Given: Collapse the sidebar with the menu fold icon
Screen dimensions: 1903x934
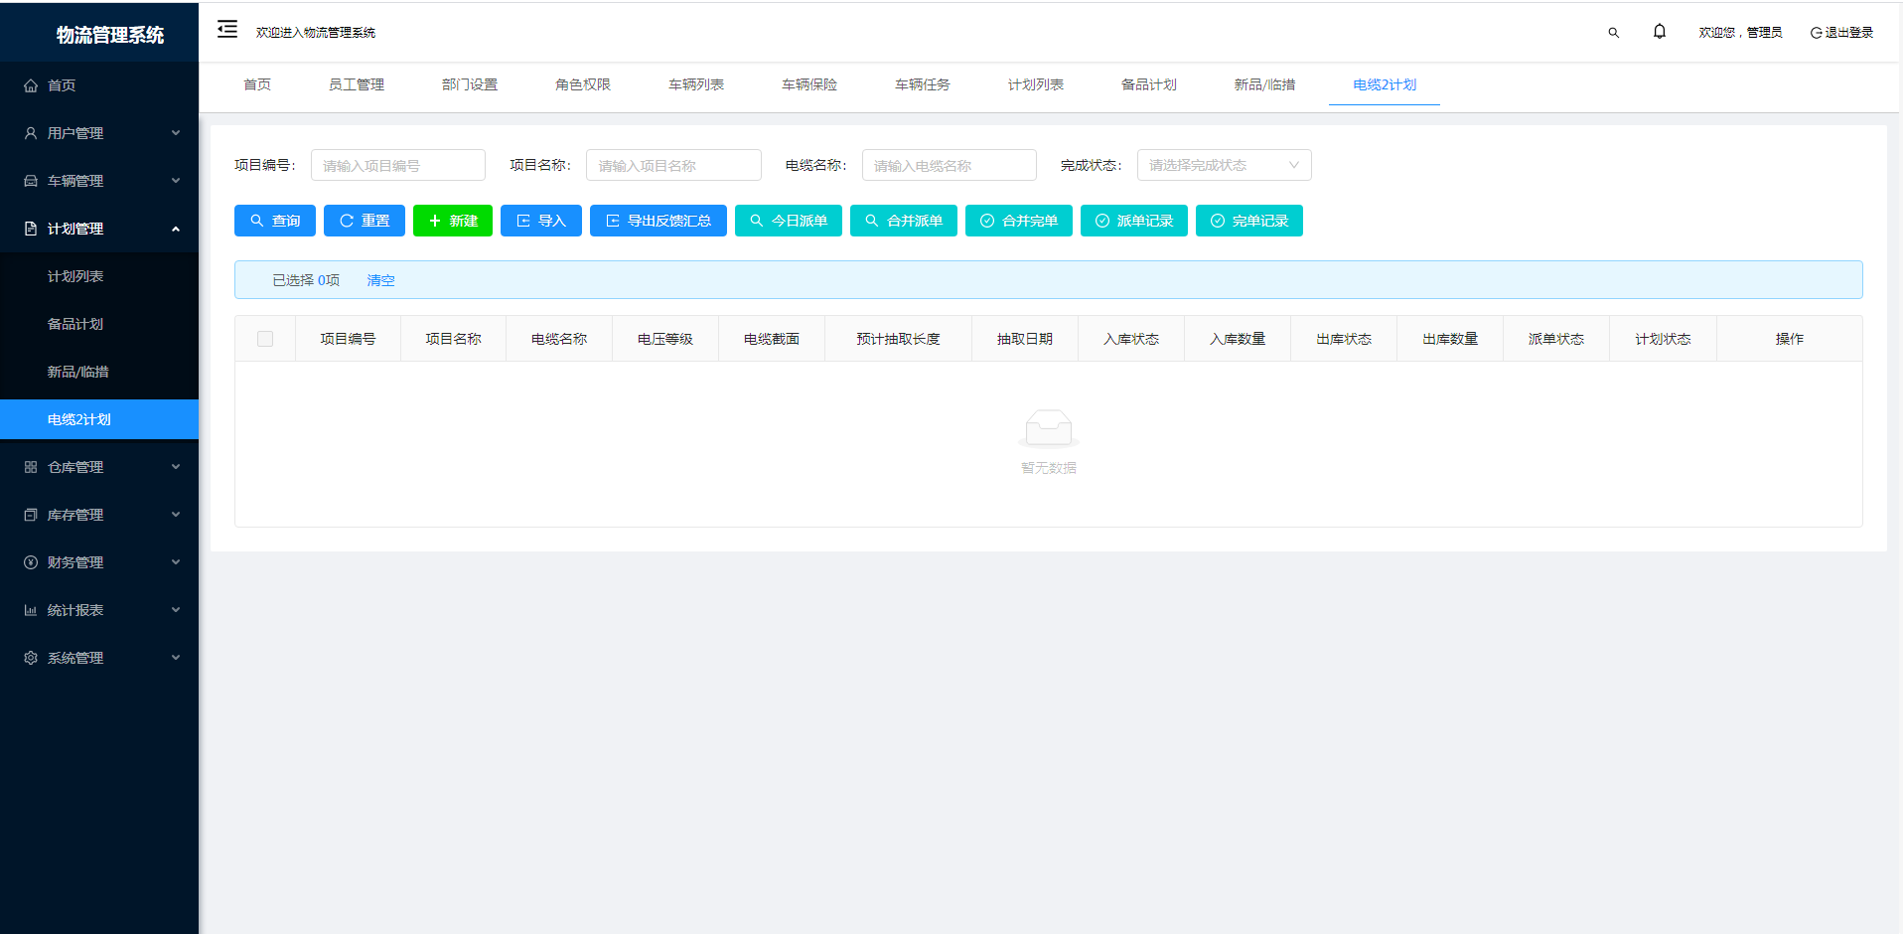Looking at the screenshot, I should pos(227,29).
